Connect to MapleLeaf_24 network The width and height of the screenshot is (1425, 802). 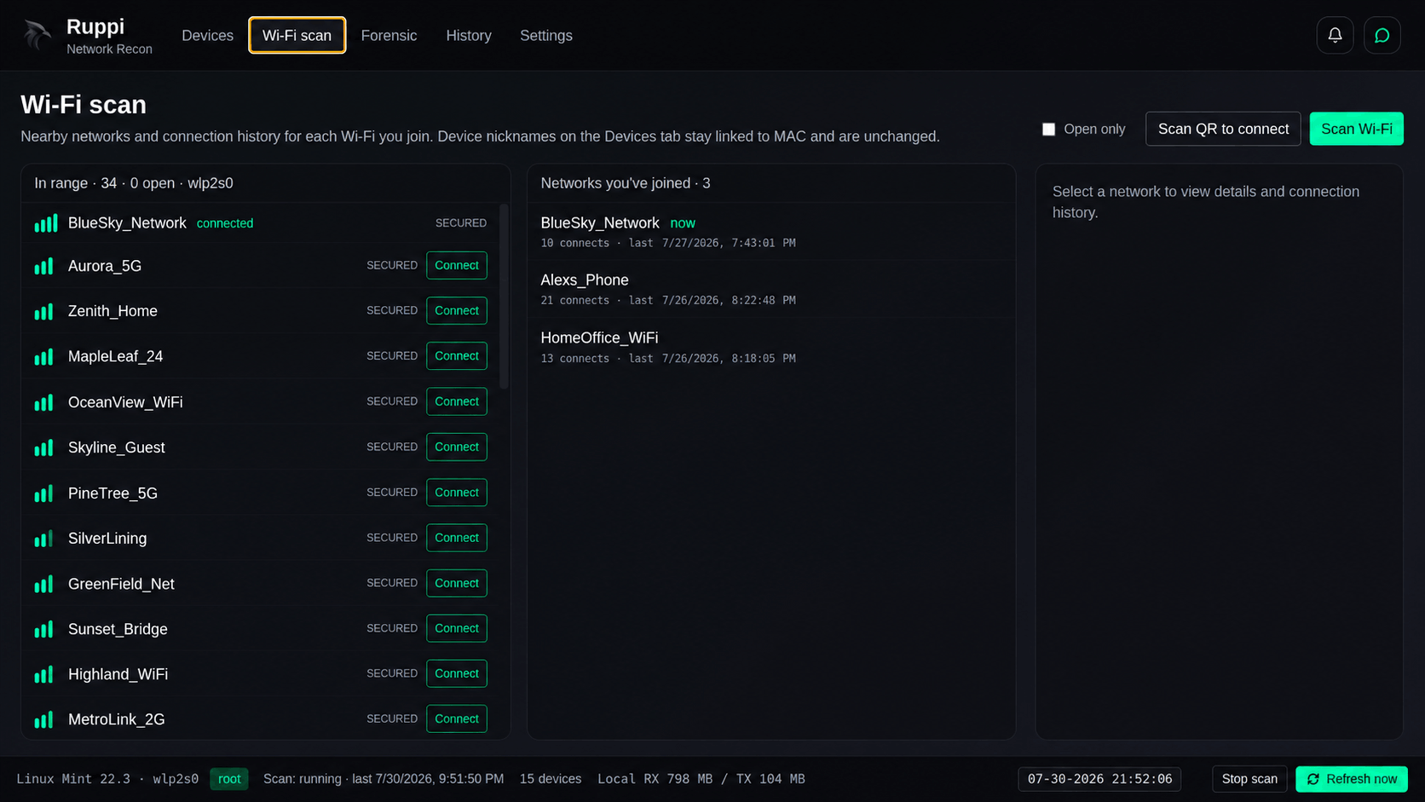[457, 355]
